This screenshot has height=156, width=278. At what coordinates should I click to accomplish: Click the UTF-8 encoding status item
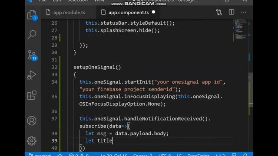click(x=165, y=155)
